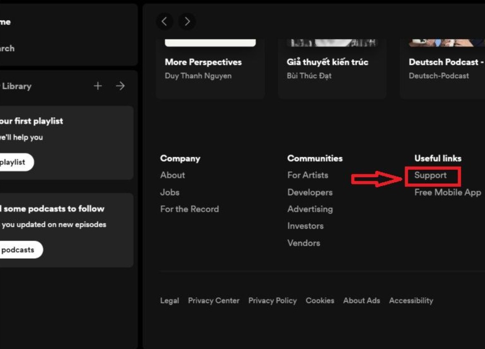
Task: Open the About company link
Action: point(172,176)
